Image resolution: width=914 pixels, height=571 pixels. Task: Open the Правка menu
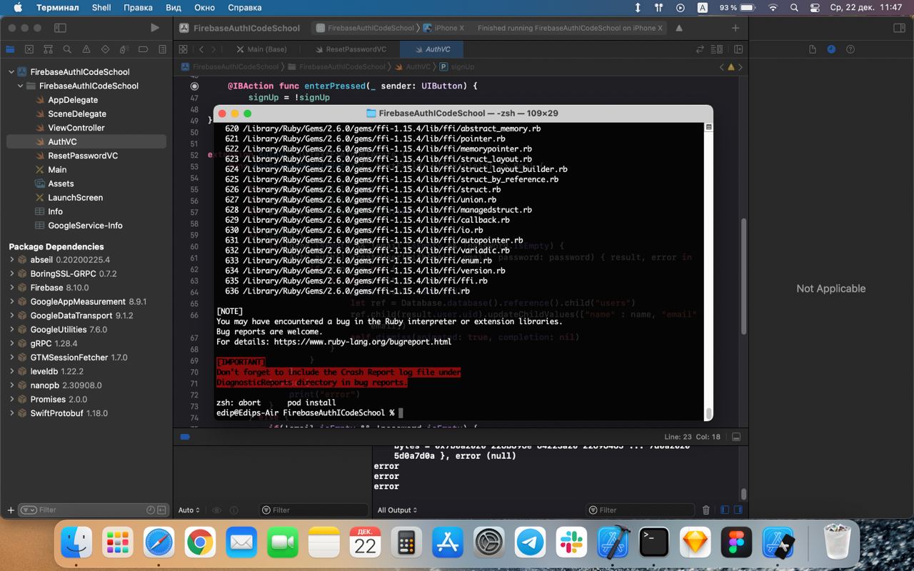click(x=138, y=8)
